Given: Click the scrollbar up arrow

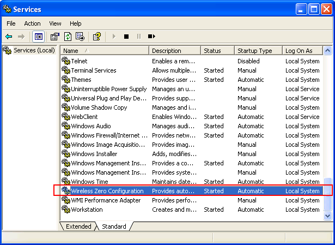Looking at the screenshot, I should click(327, 51).
